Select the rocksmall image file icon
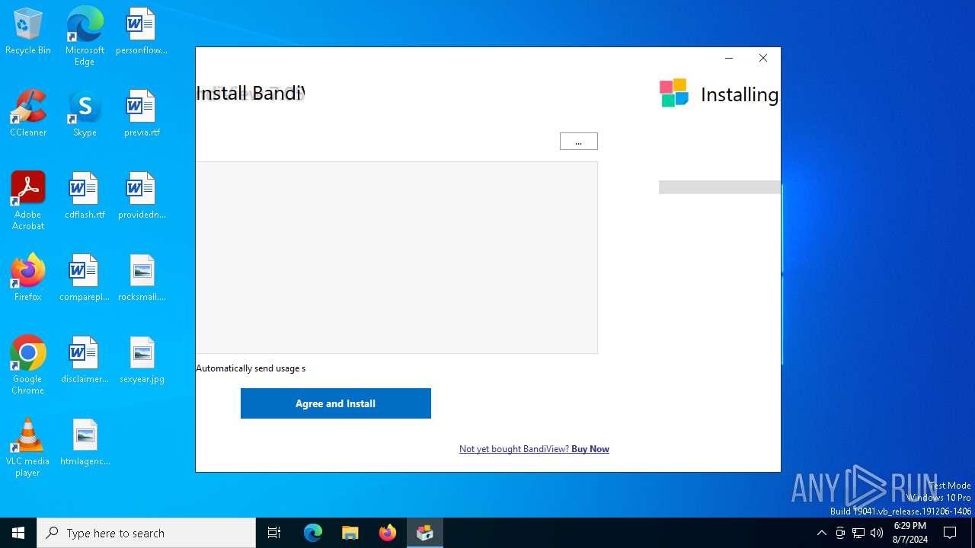Image resolution: width=975 pixels, height=548 pixels. [x=142, y=279]
